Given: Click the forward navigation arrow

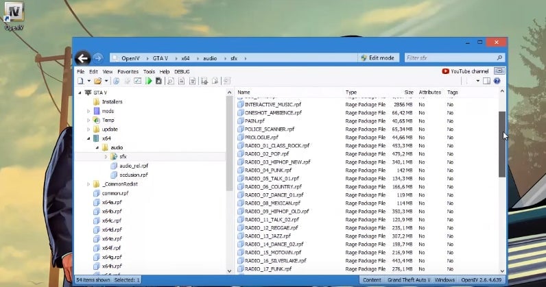Looking at the screenshot, I should (98, 58).
